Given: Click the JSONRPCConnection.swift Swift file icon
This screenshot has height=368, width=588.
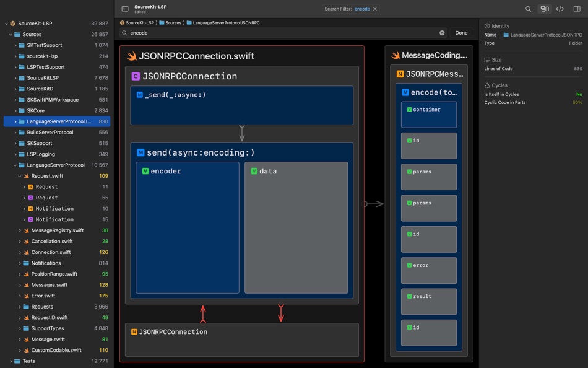Looking at the screenshot, I should 131,56.
